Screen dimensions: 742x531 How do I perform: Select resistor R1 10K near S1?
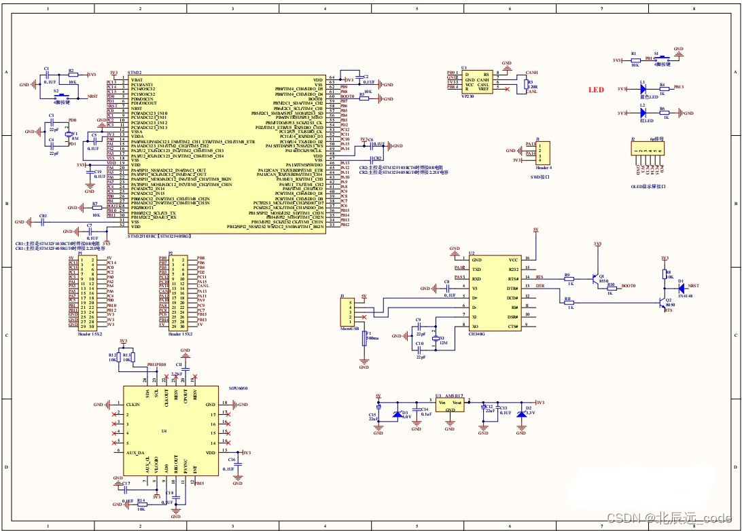click(x=635, y=60)
